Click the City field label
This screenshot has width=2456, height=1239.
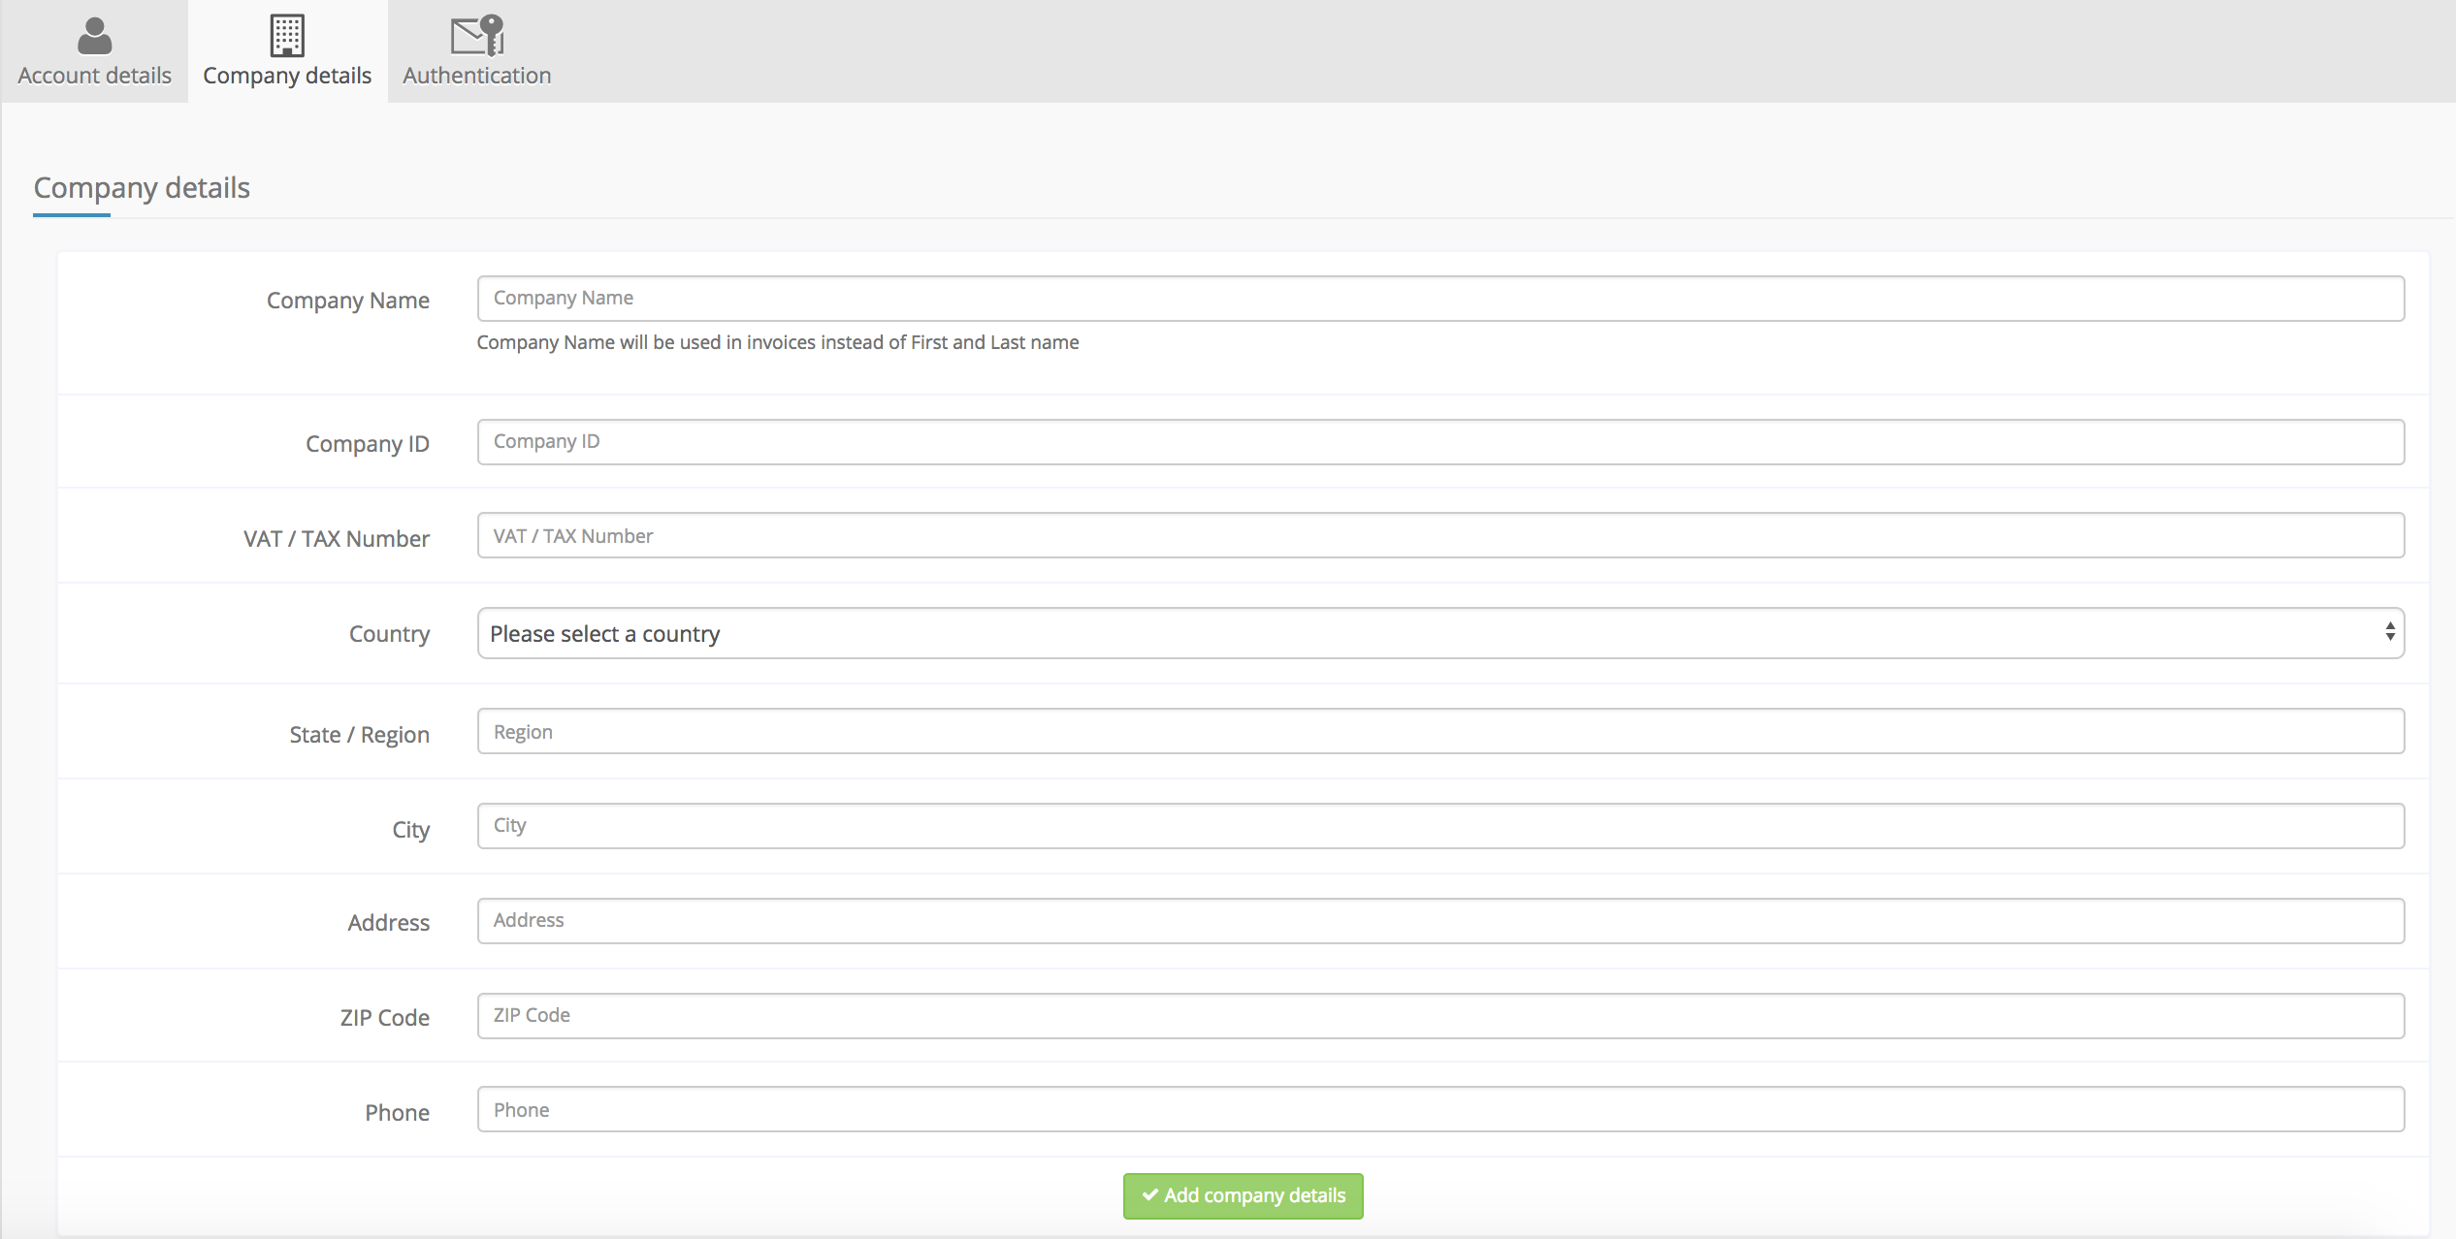(411, 830)
